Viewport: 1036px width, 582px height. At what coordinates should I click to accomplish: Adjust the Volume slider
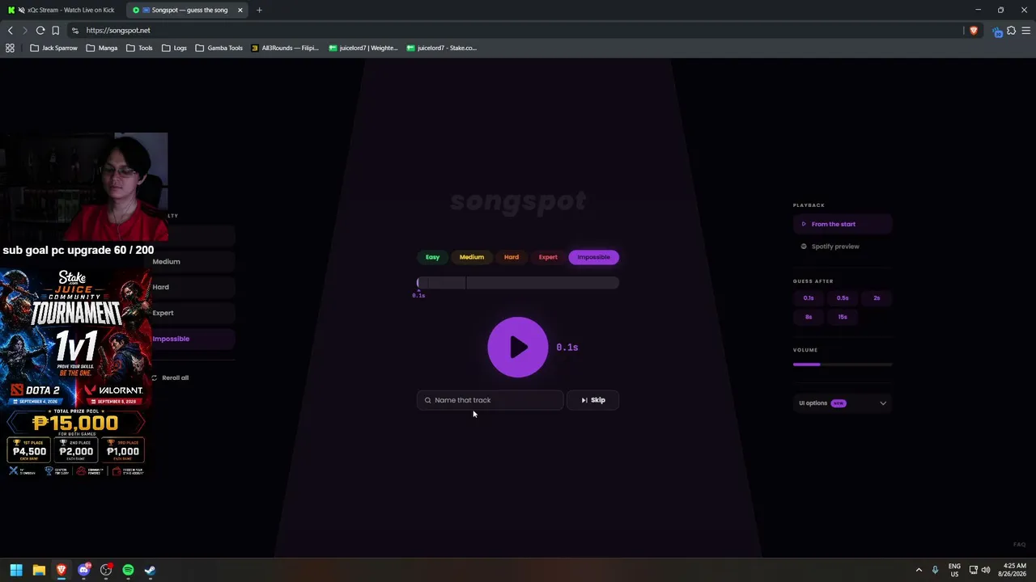coord(843,365)
